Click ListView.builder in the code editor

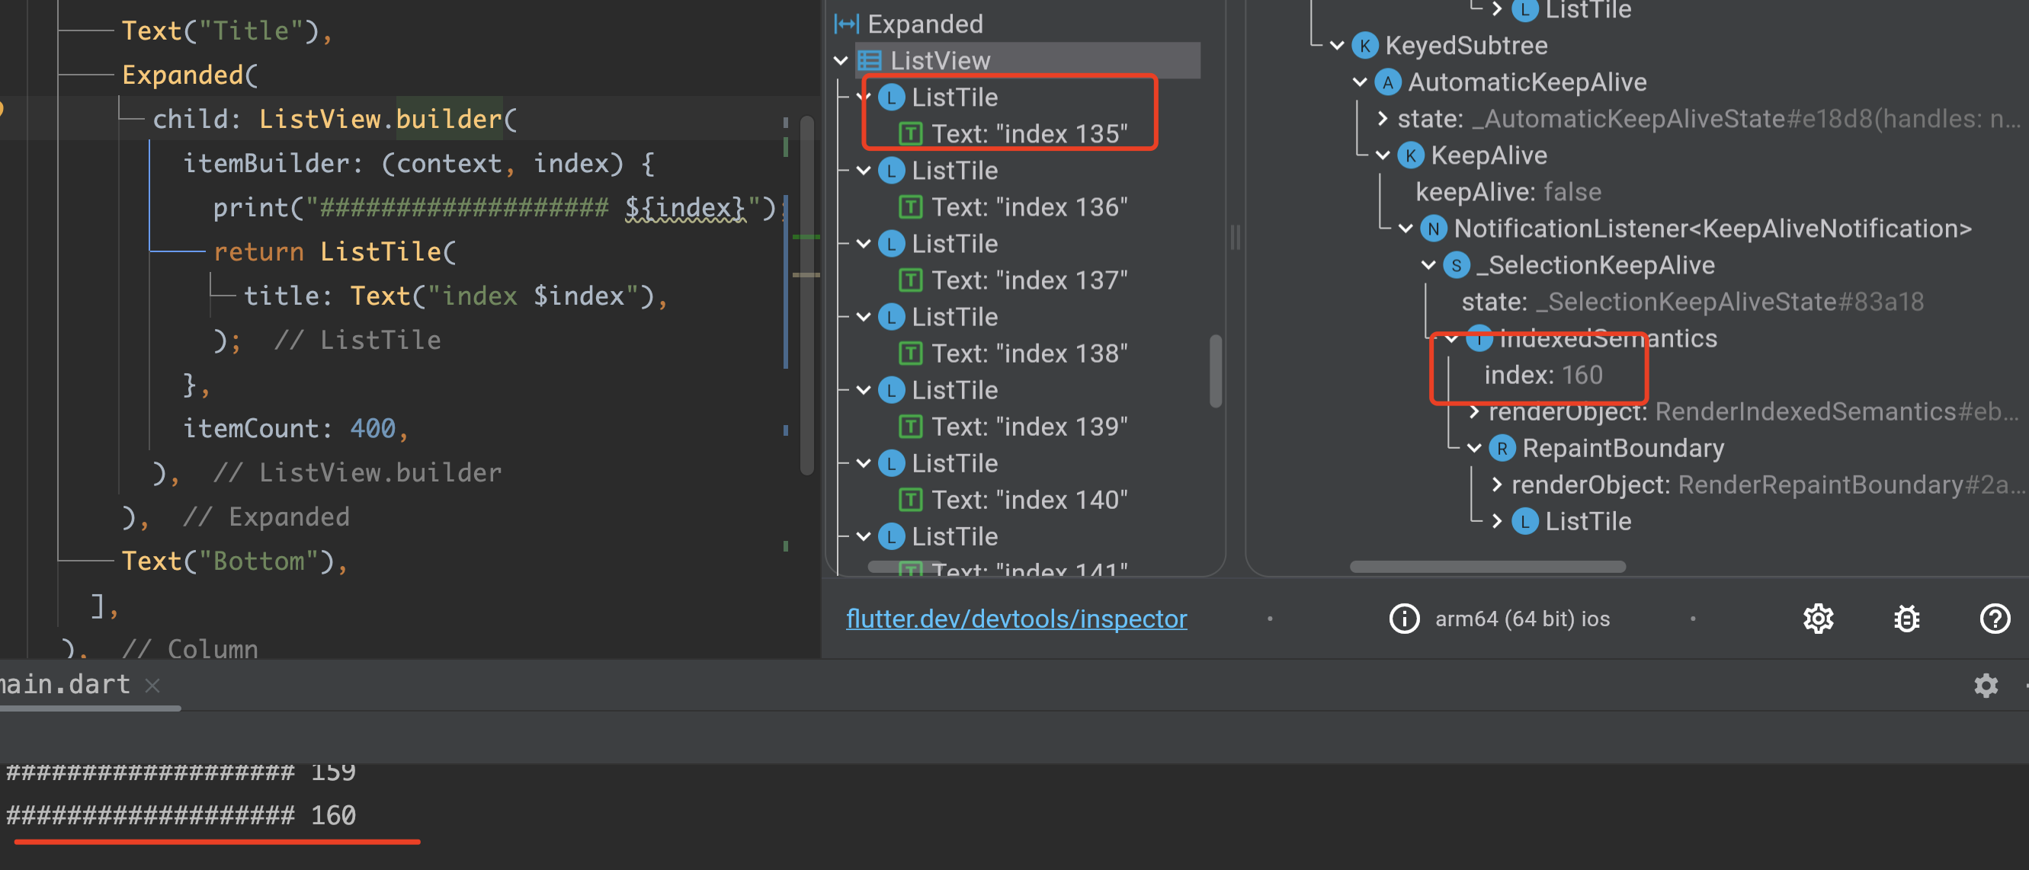point(380,119)
